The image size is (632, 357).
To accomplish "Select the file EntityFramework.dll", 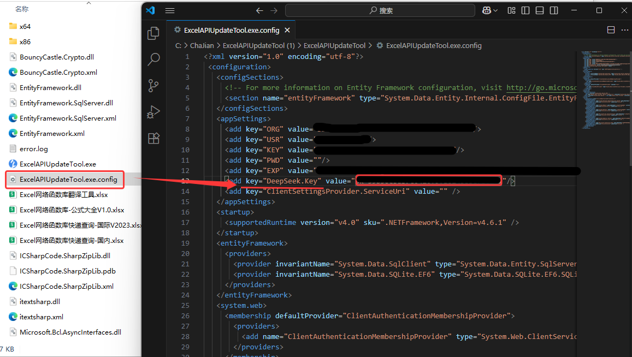I will 50,88.
